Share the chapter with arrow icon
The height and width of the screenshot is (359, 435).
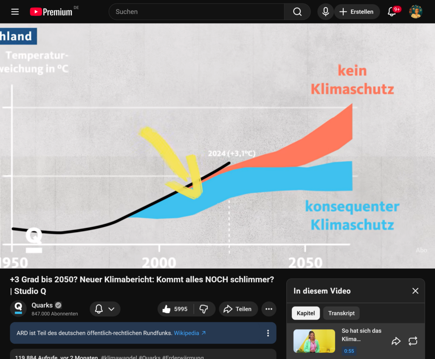(396, 341)
